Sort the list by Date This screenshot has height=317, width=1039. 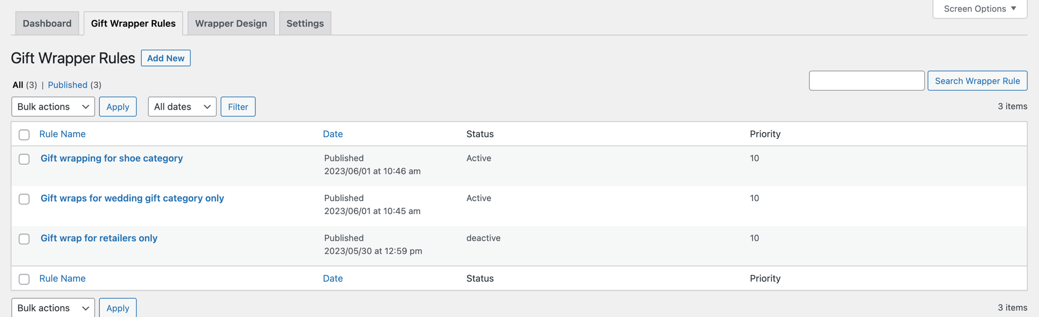pos(332,134)
